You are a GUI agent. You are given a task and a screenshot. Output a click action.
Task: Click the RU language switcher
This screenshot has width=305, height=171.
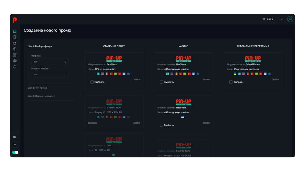[15, 145]
